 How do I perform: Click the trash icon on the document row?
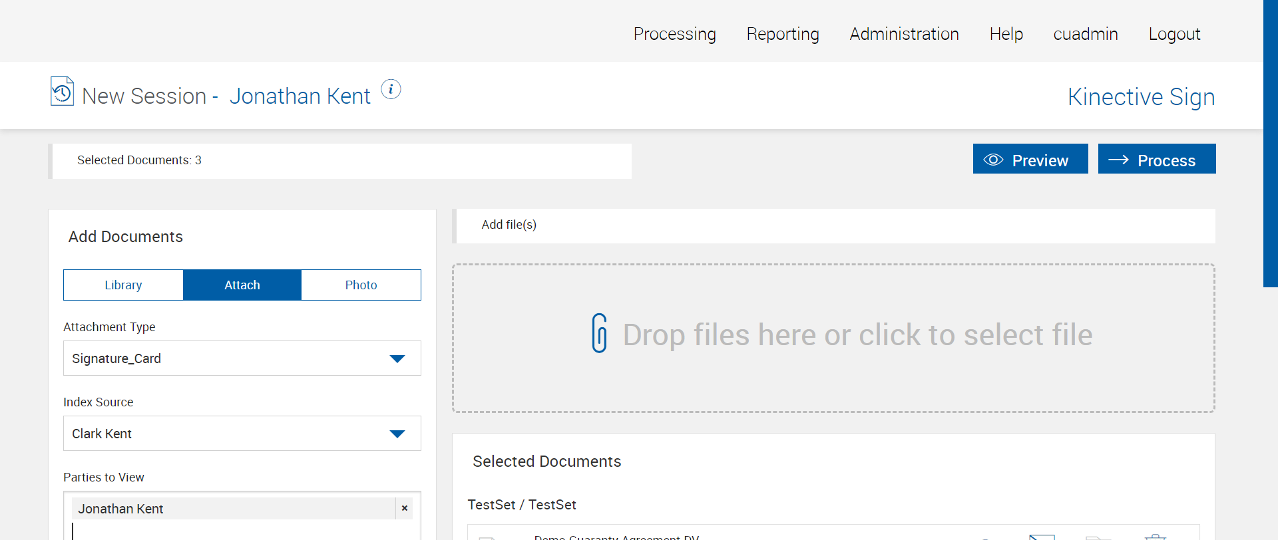pyautogui.click(x=1155, y=536)
